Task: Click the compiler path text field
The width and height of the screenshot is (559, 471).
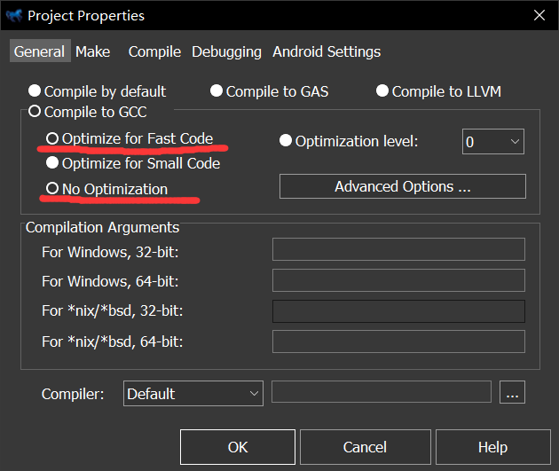Action: [x=382, y=391]
